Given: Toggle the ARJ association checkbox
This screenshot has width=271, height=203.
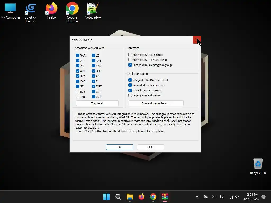Looking at the screenshot, I should pos(78,71).
